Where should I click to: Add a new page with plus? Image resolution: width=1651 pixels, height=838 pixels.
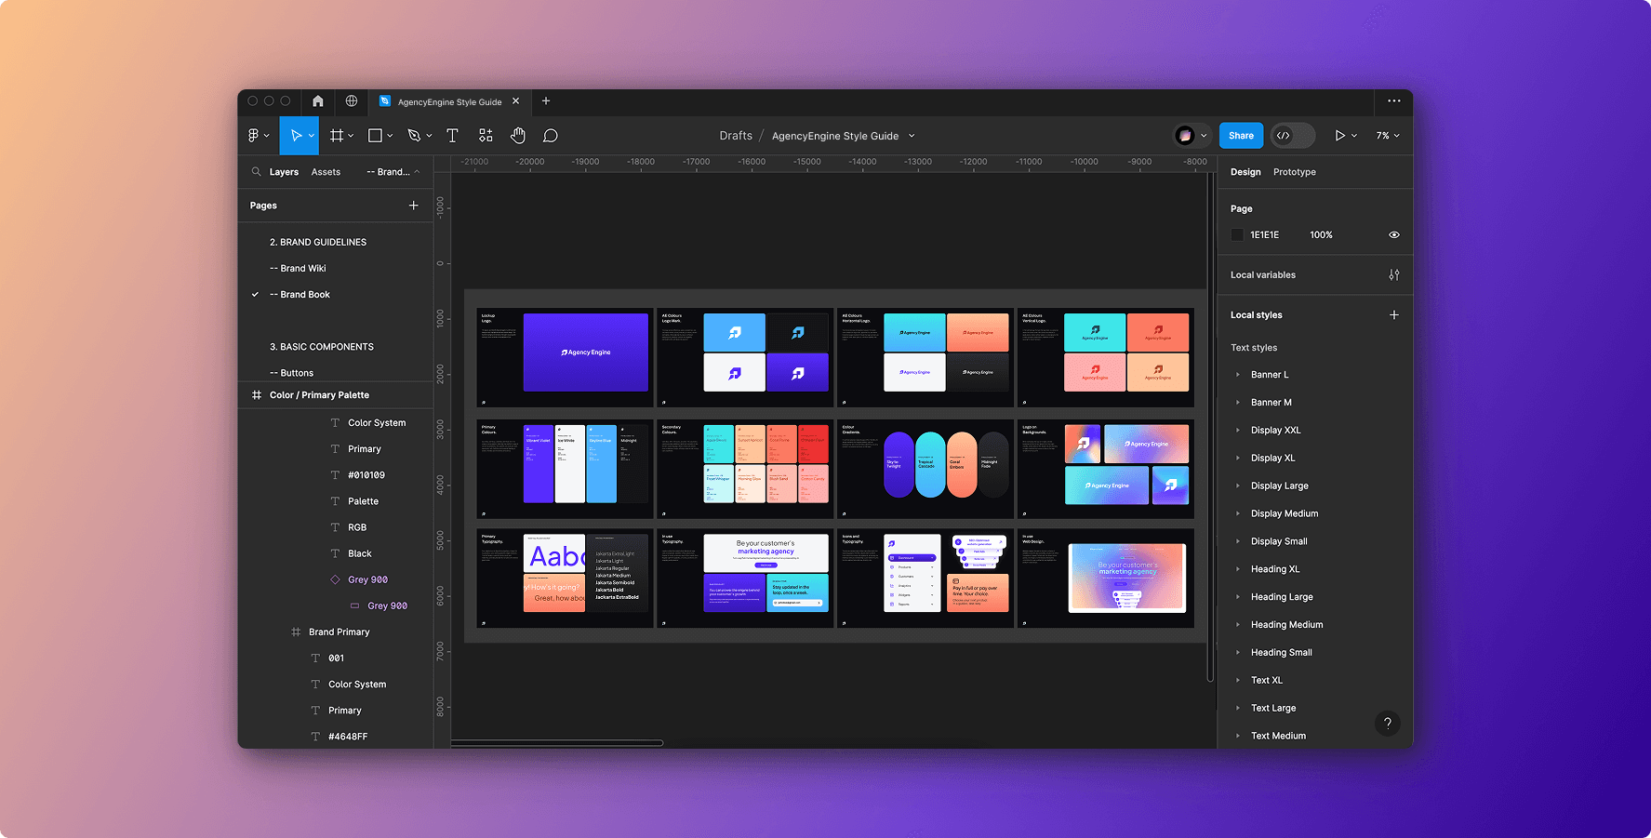coord(414,206)
